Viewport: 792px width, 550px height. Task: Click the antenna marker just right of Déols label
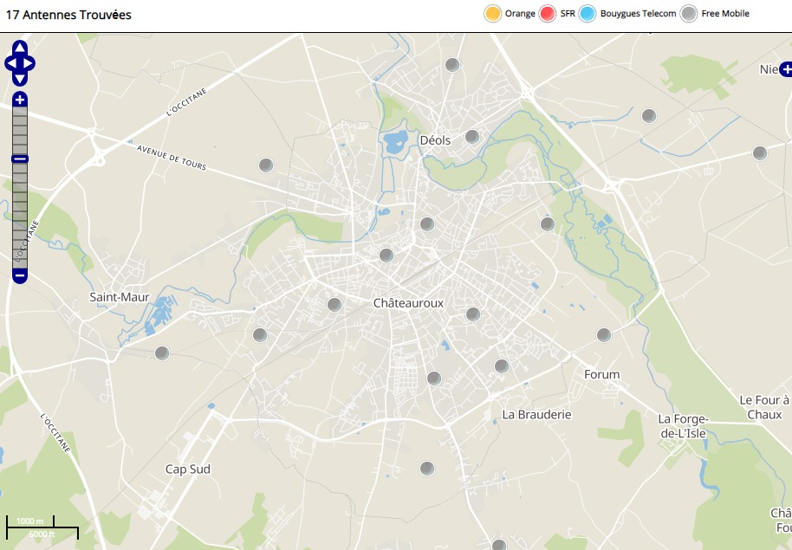[472, 137]
